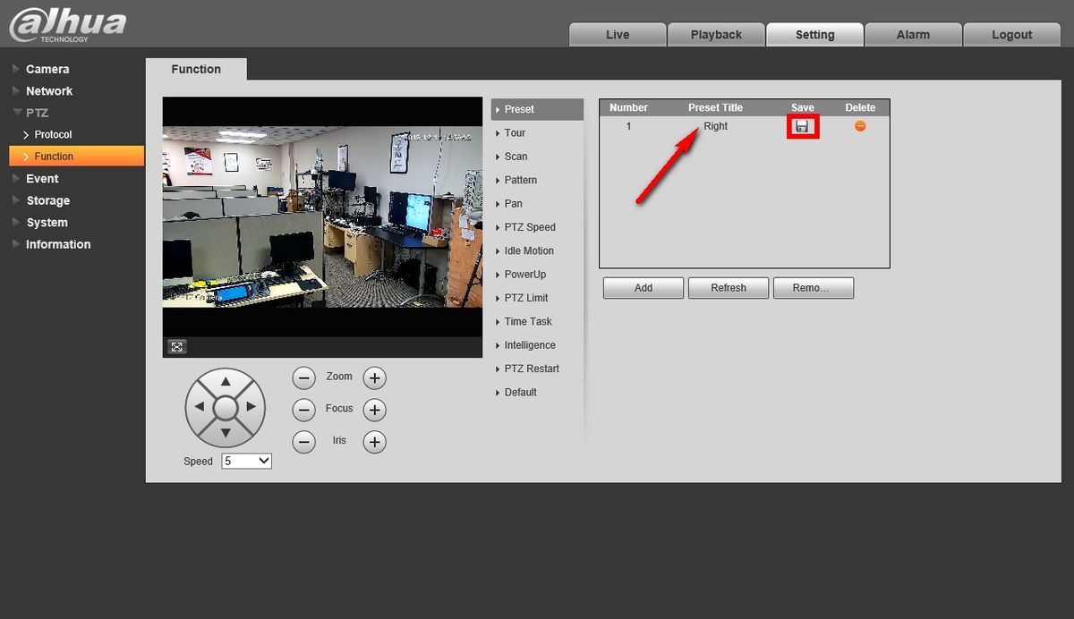1074x619 pixels.
Task: Toggle fullscreen video icon below the preview
Action: pos(177,347)
